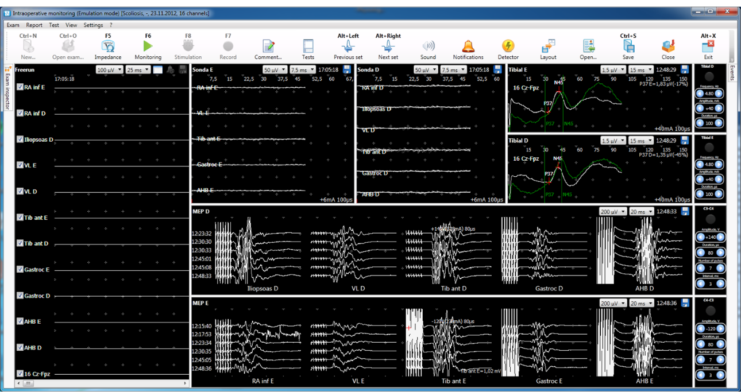Open Notifications bell icon

pyautogui.click(x=468, y=46)
